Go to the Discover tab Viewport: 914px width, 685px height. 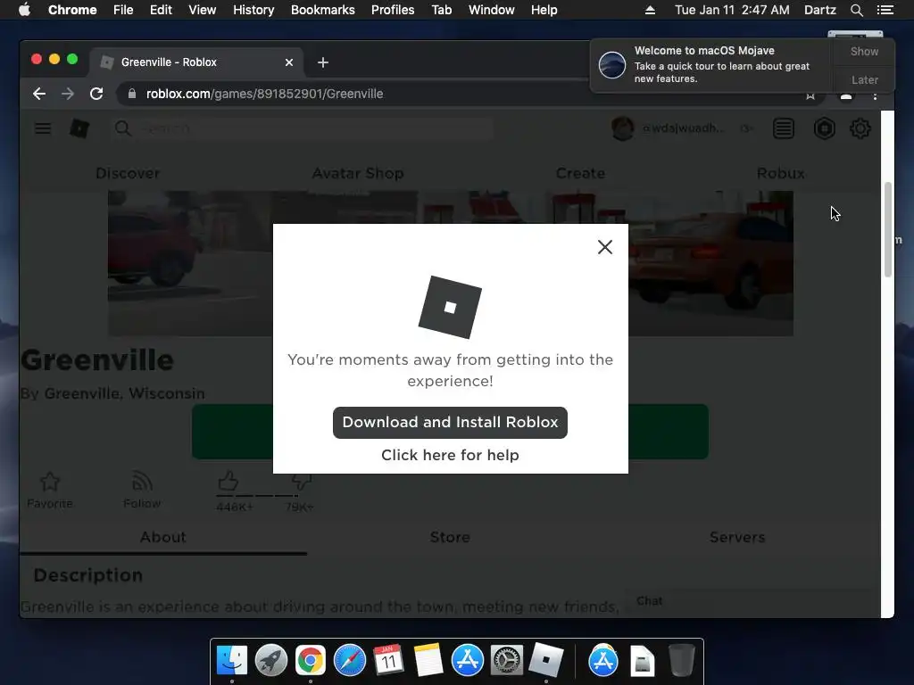click(x=128, y=173)
